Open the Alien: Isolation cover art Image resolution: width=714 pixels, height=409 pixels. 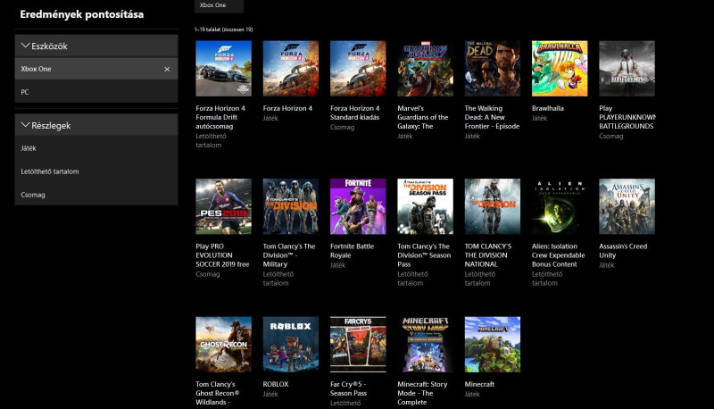pos(560,206)
